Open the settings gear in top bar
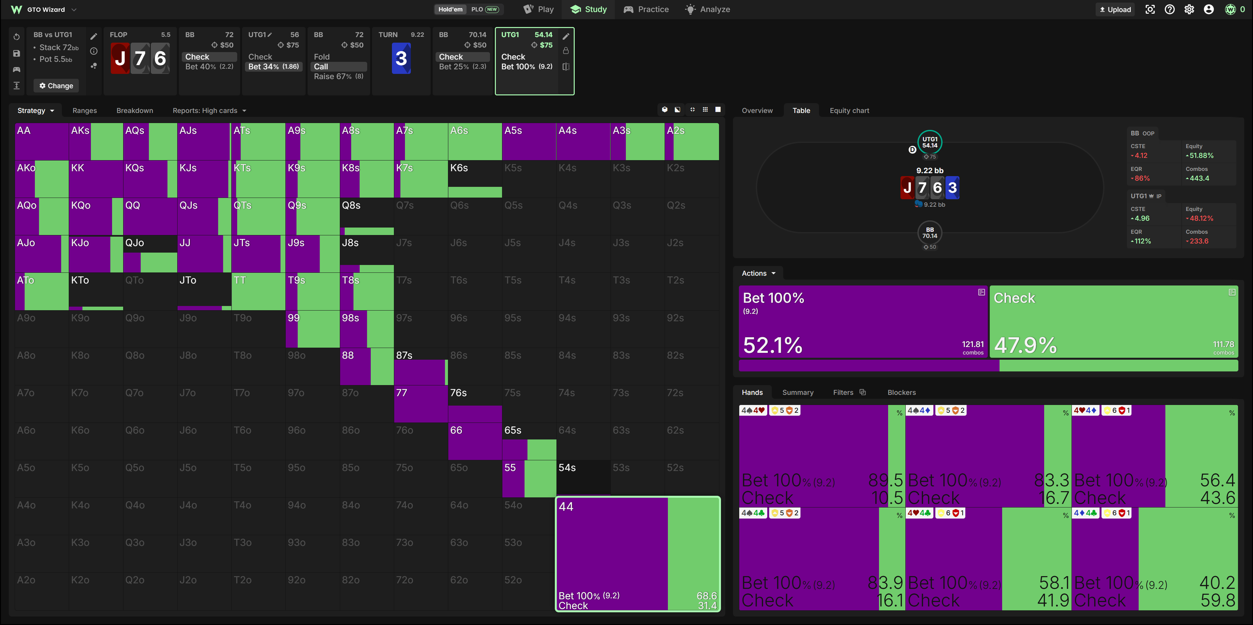The image size is (1253, 625). [1189, 9]
